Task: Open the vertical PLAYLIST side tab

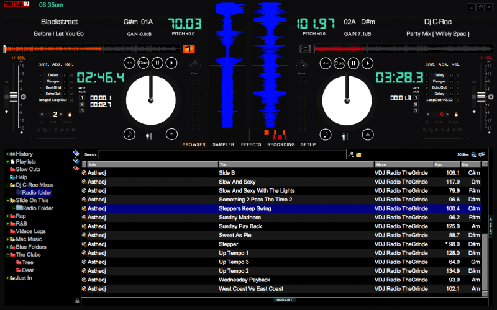Action: pos(490,226)
